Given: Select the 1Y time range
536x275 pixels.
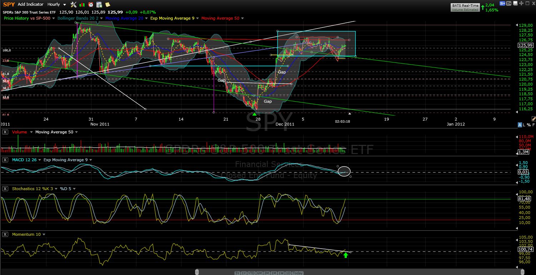Looking at the screenshot, I should tap(243, 273).
